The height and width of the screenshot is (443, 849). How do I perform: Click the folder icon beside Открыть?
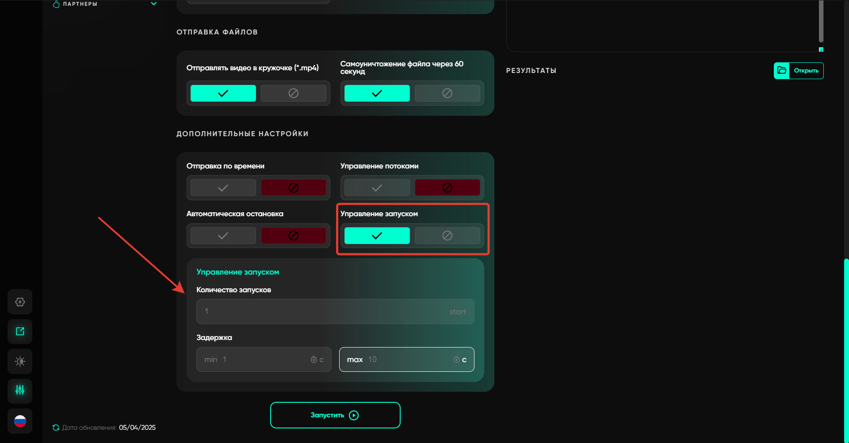(782, 71)
